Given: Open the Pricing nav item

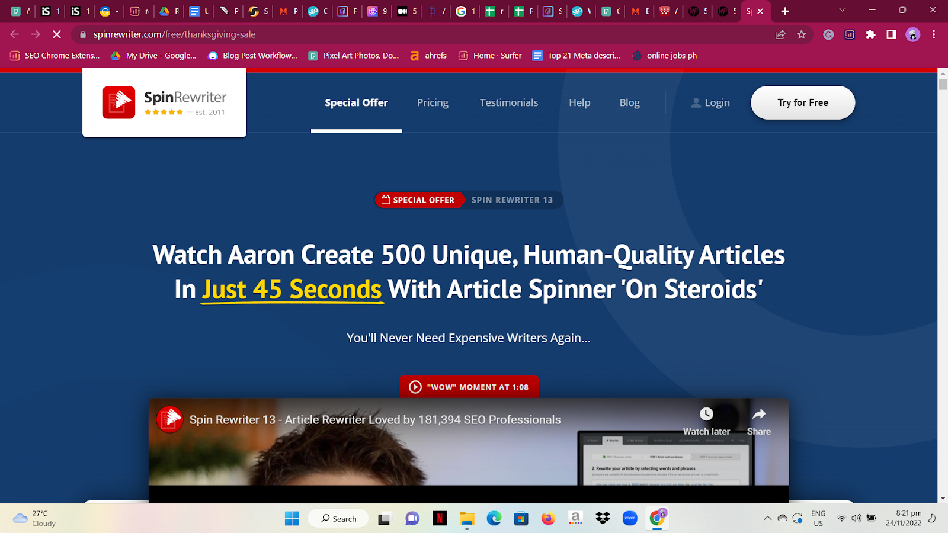Looking at the screenshot, I should (433, 102).
